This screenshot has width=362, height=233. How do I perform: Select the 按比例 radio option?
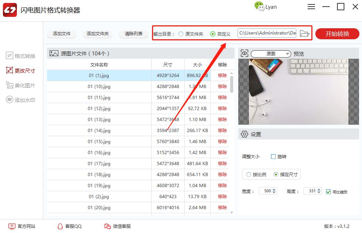click(249, 175)
